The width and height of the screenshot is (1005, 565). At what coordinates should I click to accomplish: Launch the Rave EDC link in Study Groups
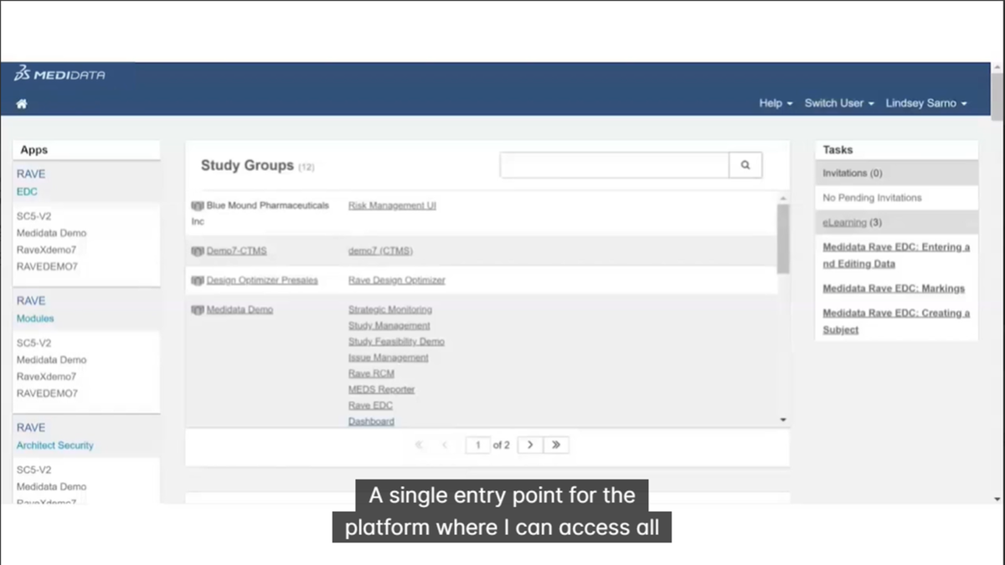[x=370, y=405]
